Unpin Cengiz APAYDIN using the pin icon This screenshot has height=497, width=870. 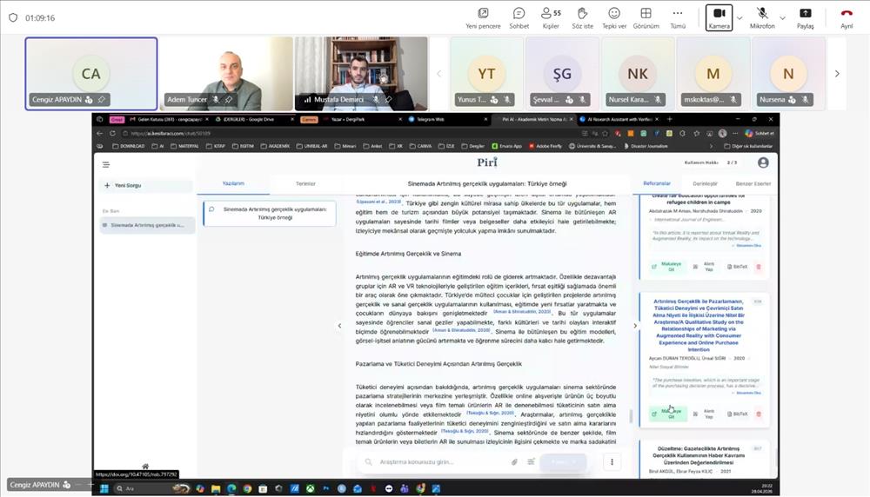tap(102, 100)
